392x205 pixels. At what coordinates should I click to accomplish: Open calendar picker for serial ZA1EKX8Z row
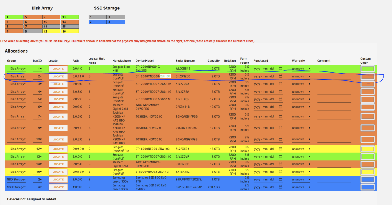pyautogui.click(x=281, y=172)
